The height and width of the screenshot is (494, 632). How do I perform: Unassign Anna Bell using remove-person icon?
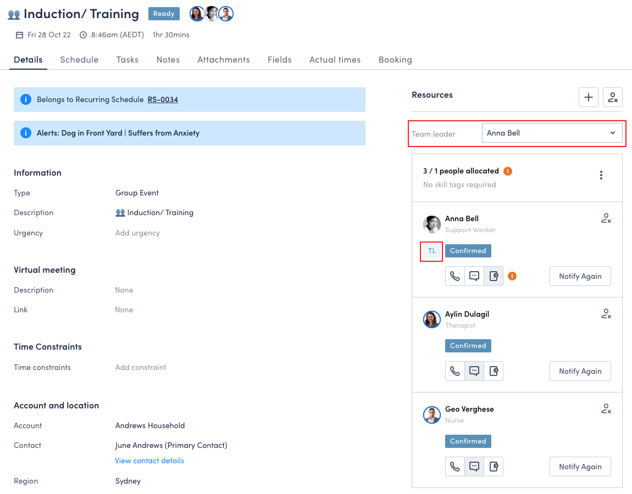pyautogui.click(x=606, y=218)
